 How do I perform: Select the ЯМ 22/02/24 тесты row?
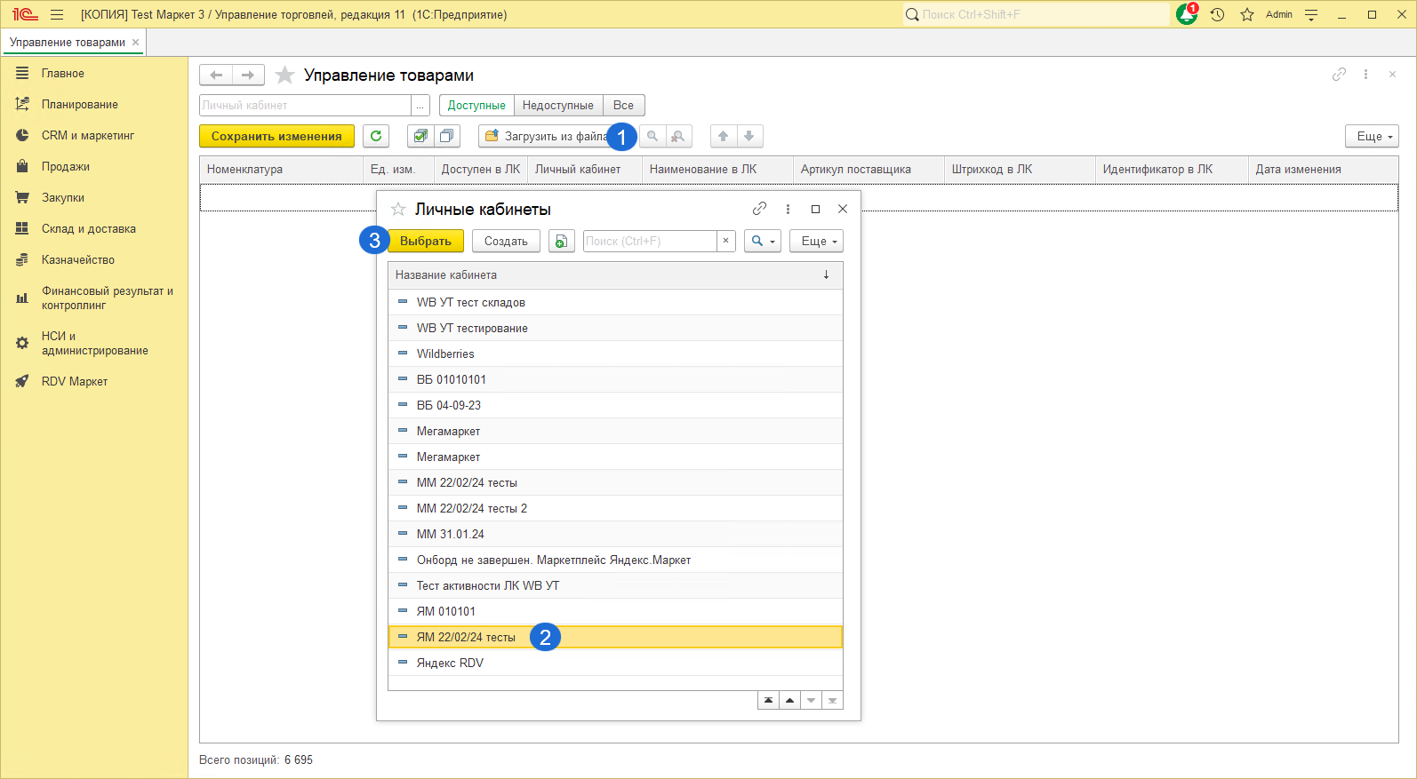pos(466,638)
